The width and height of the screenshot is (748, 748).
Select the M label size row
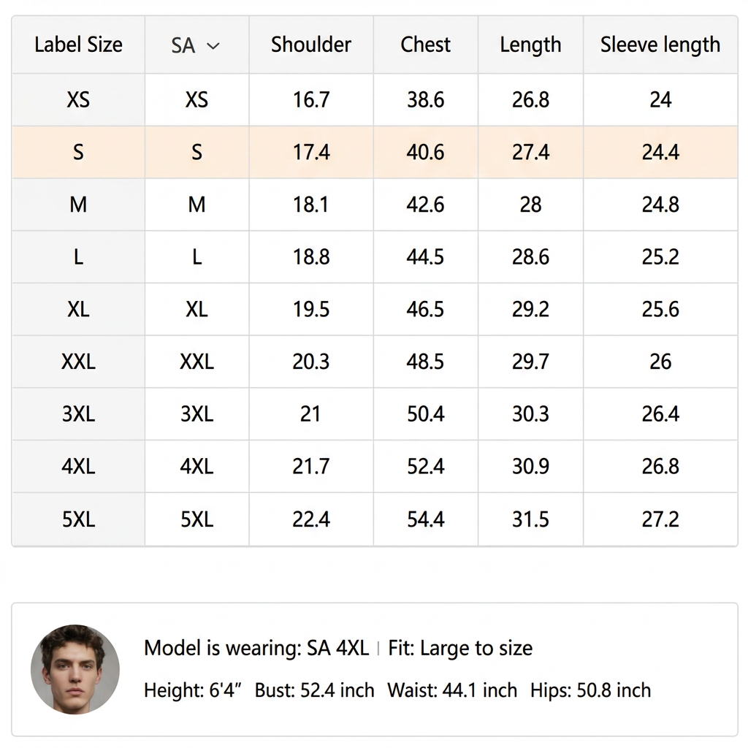coord(375,205)
